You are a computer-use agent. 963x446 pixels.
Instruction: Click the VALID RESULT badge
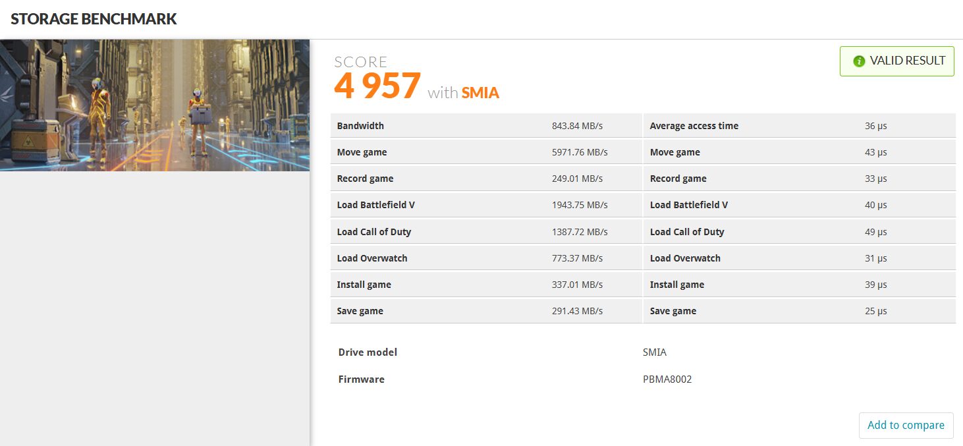896,61
